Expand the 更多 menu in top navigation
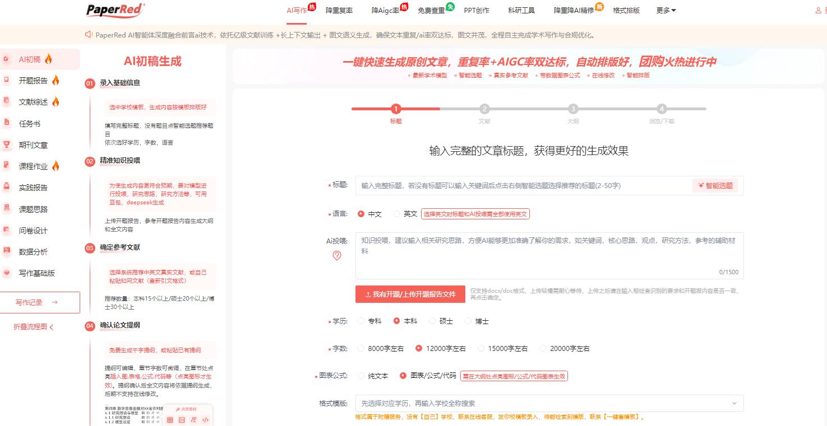The height and width of the screenshot is (426, 827). click(x=666, y=10)
